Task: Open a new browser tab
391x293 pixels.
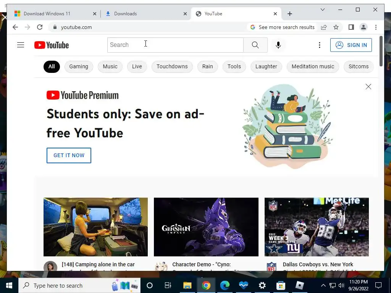Action: point(289,14)
